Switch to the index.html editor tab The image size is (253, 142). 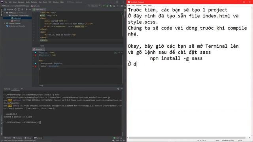(x=39, y=9)
